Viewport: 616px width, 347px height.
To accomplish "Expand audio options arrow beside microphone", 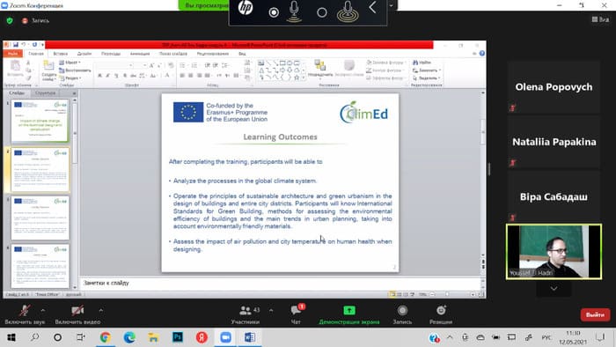I will 43,311.
